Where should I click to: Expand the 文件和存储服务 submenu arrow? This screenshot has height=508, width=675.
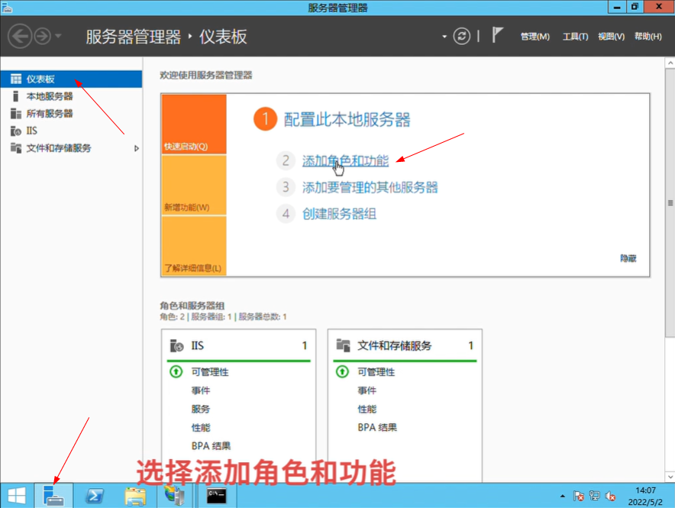coord(137,148)
